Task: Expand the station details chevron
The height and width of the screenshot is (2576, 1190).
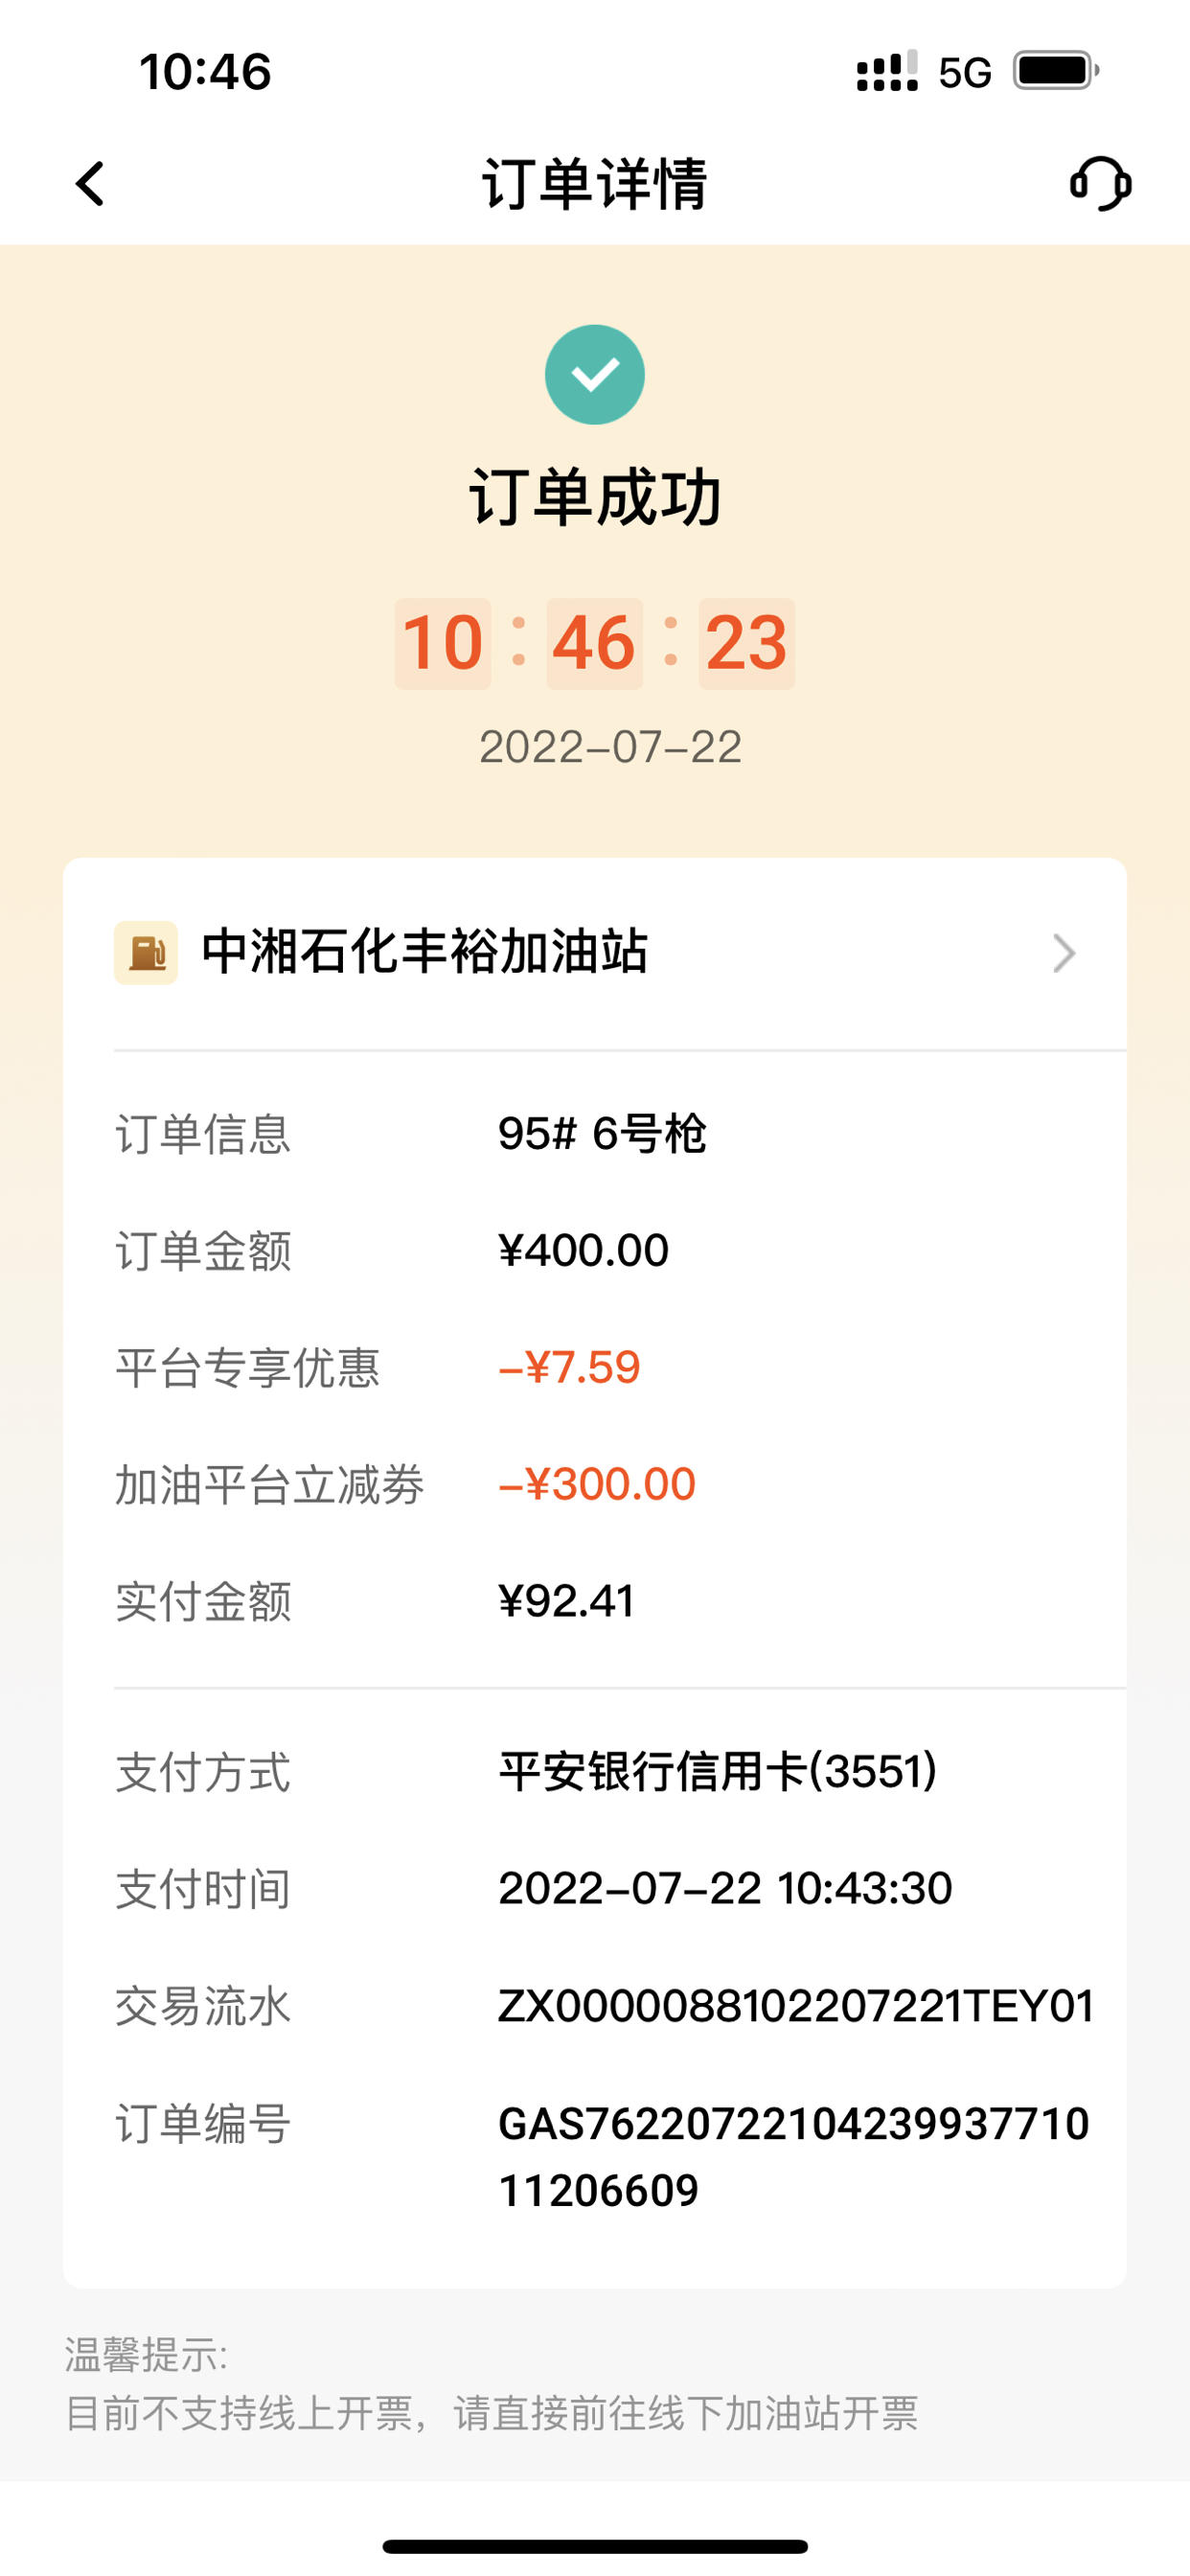Action: coord(1064,953)
